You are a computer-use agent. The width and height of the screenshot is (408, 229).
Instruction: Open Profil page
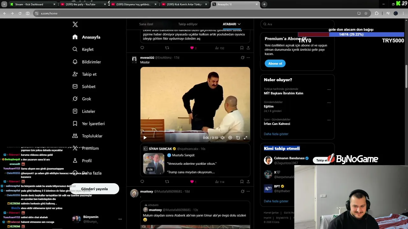(x=82, y=161)
